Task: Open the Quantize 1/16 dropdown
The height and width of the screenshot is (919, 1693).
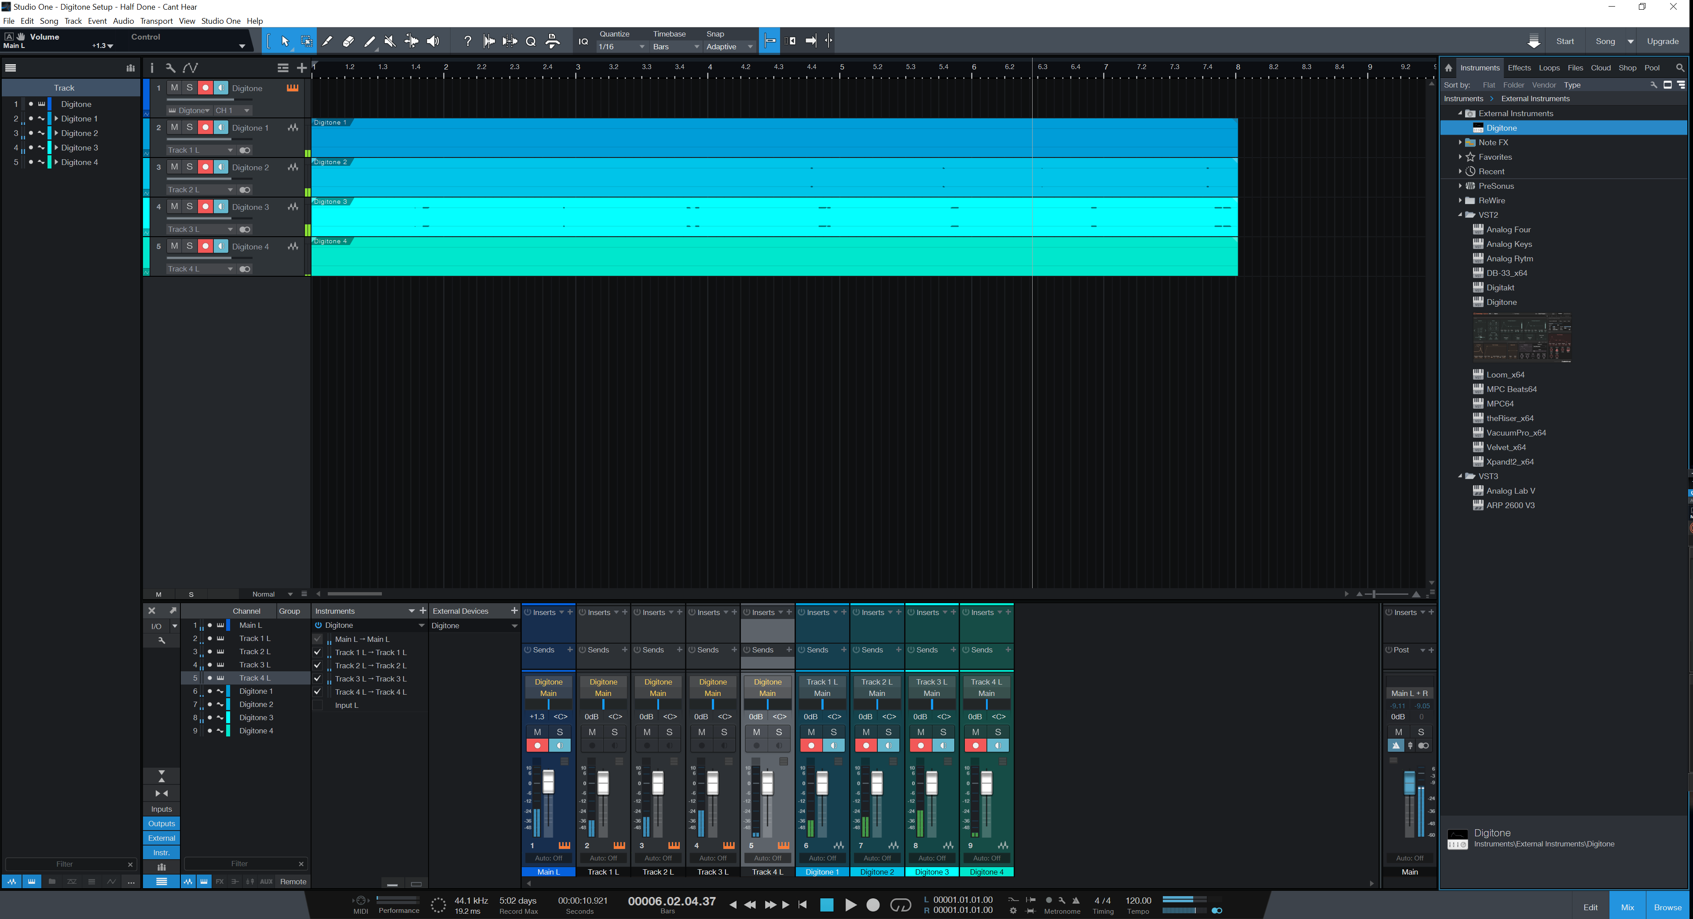Action: coord(621,47)
